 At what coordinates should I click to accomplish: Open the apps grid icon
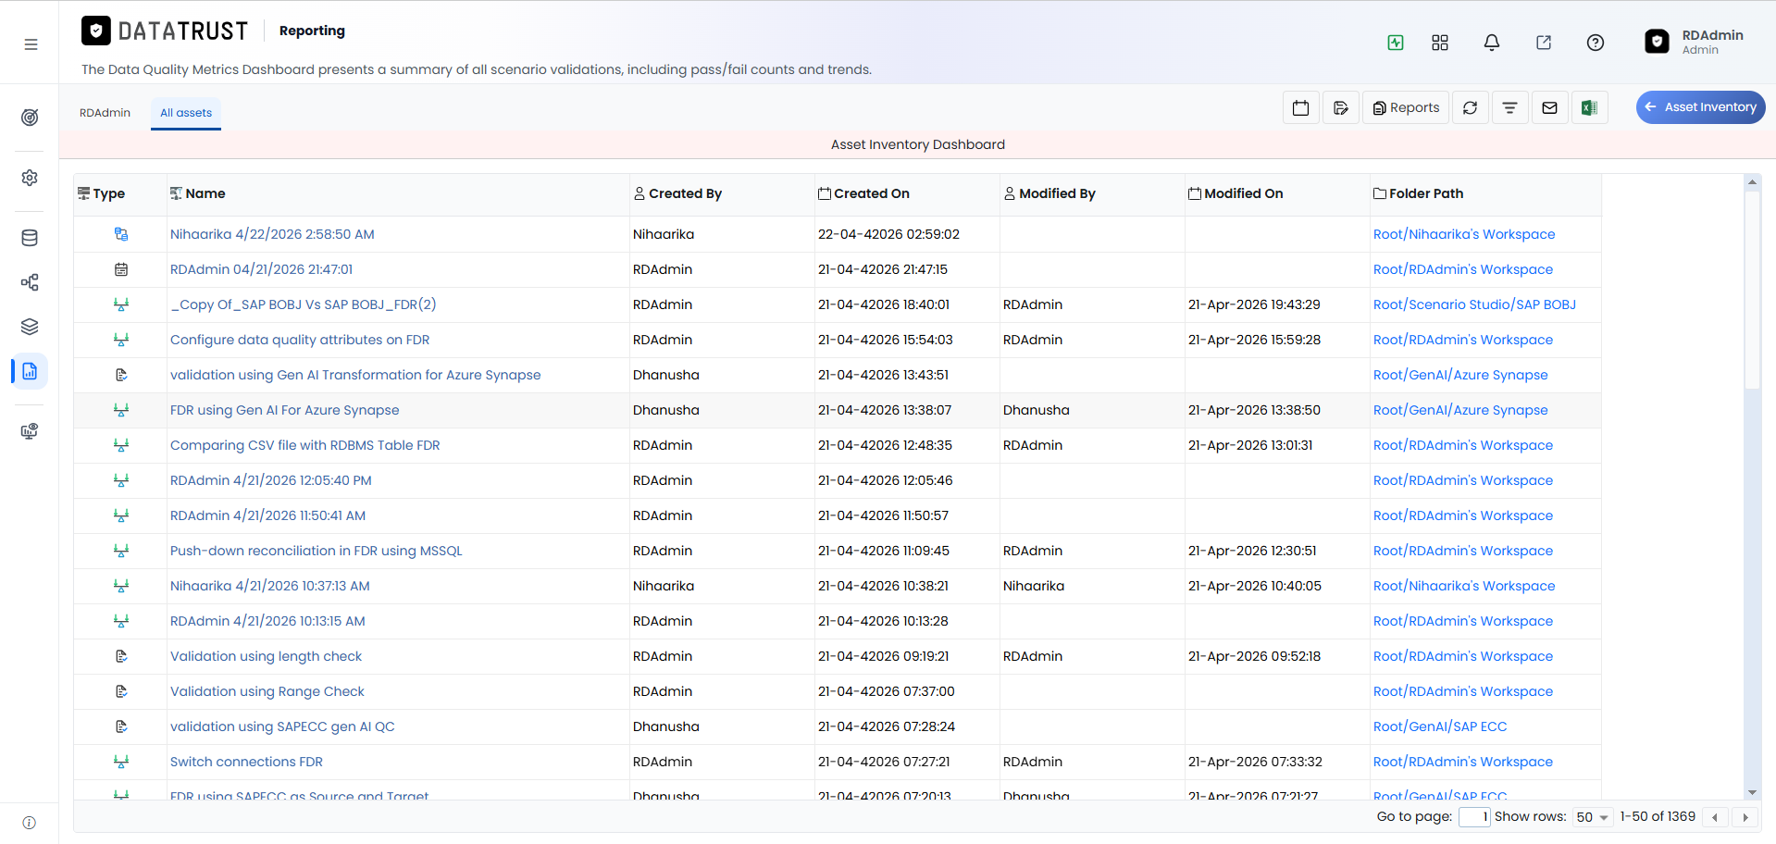point(1440,43)
